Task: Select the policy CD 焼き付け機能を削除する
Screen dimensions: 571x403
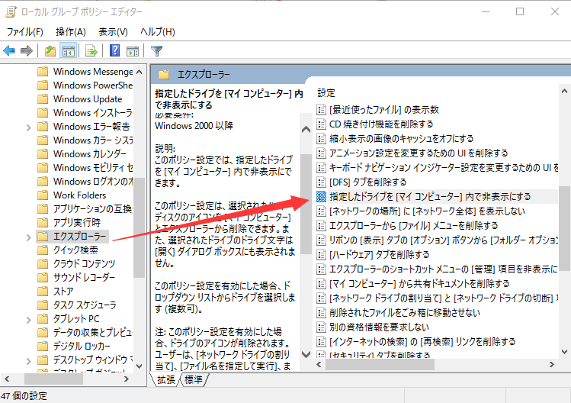Action: [x=381, y=124]
